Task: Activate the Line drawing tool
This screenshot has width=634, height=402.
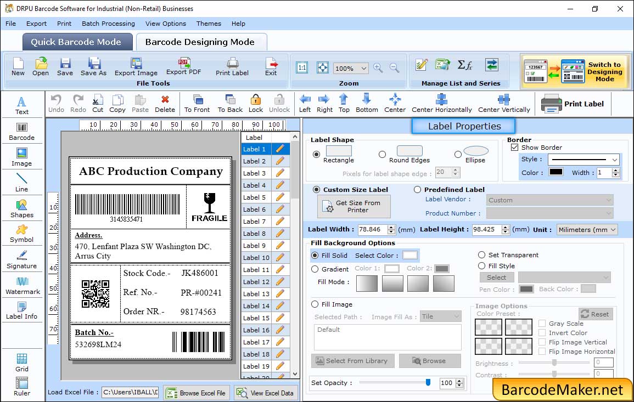Action: (22, 183)
